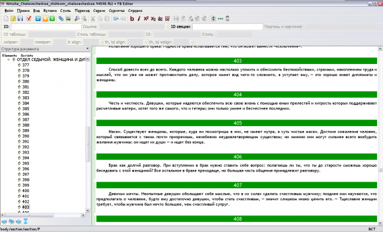Switch to Source view (green S icon)
The height and width of the screenshot is (232, 383).
tap(52, 19)
